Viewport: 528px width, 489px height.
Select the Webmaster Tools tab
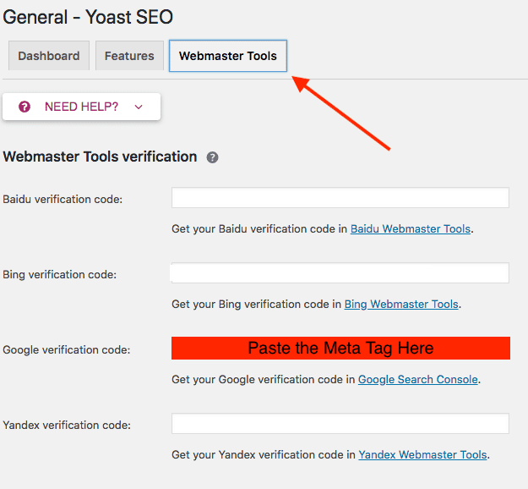pos(228,56)
